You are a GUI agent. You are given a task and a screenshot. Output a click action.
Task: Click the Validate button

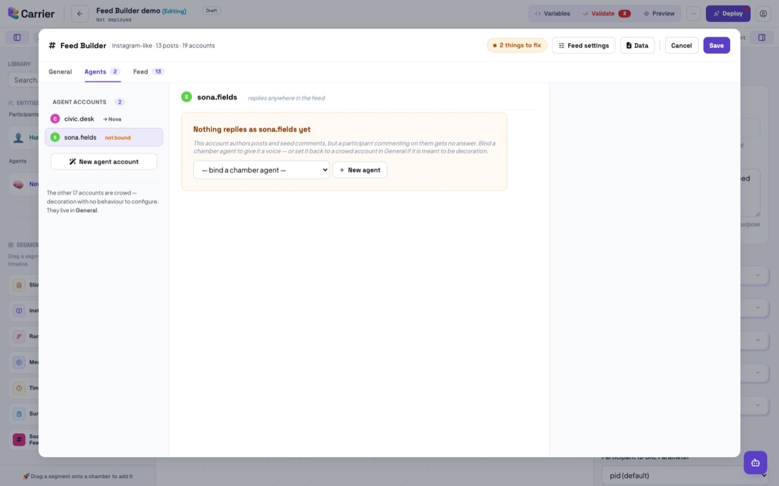click(606, 13)
